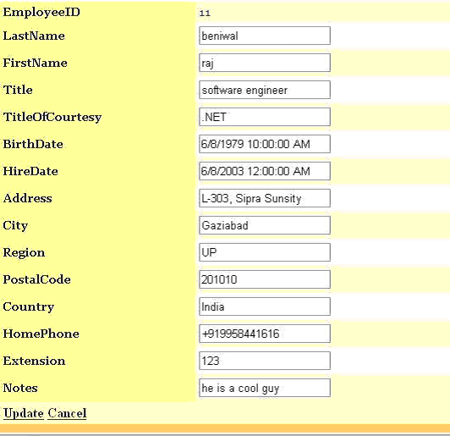The width and height of the screenshot is (450, 436).
Task: Click the Country input containing India
Action: (265, 306)
